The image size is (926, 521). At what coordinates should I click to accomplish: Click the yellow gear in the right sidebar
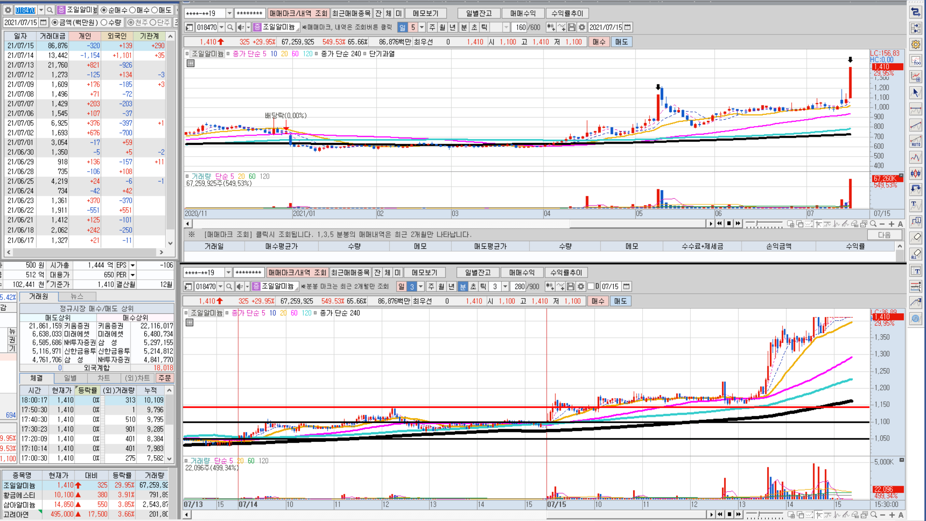point(916,44)
